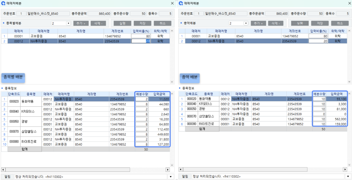The width and height of the screenshot is (352, 180).
Task: Click row number 6 in right 종목정보 table
Action: [x=182, y=124]
